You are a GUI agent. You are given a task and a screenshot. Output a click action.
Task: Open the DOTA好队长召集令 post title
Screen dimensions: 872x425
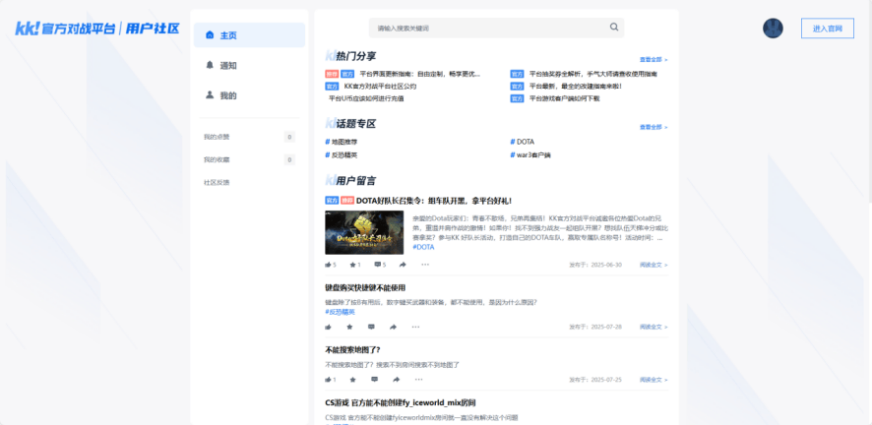tap(434, 201)
